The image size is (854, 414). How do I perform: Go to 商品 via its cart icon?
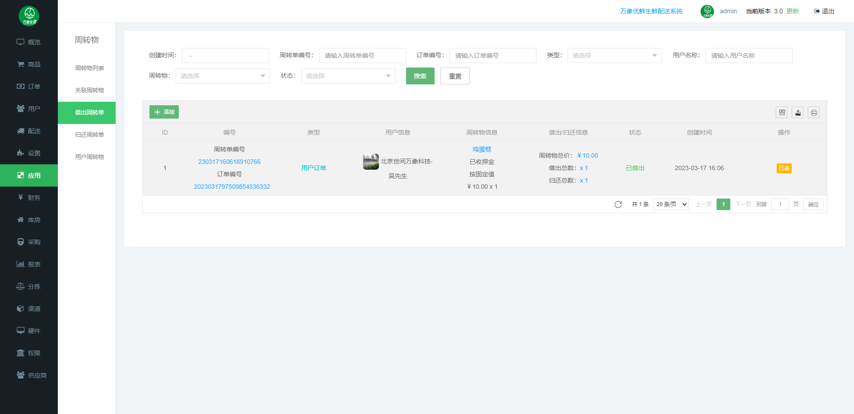20,64
